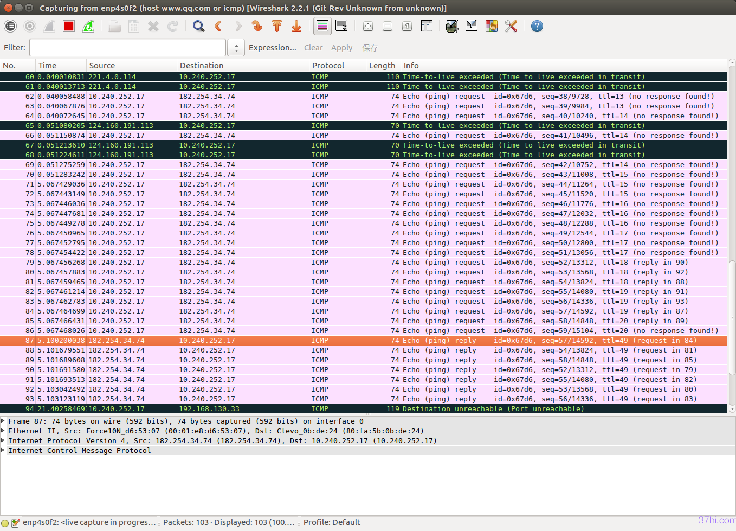Jump to the last packet
The width and height of the screenshot is (736, 531).
click(296, 26)
